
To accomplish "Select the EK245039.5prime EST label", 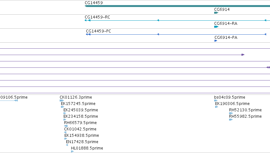I will coord(81,110).
